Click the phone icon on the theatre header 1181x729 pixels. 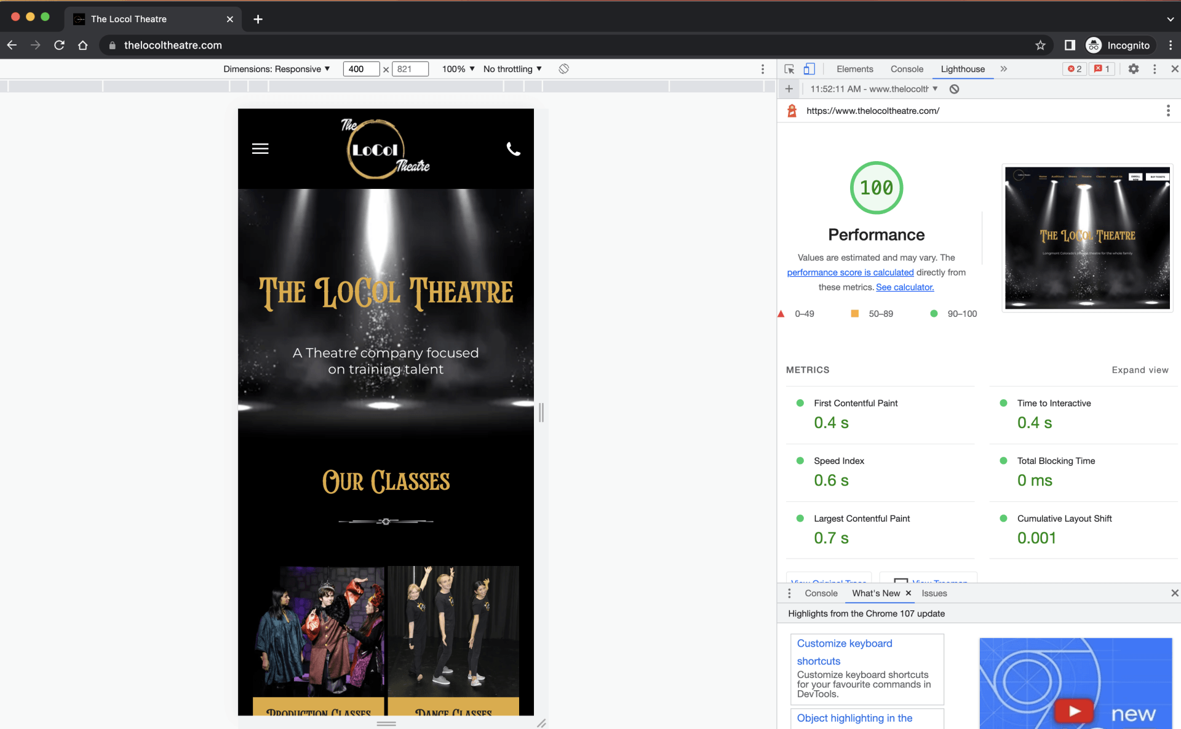coord(514,148)
